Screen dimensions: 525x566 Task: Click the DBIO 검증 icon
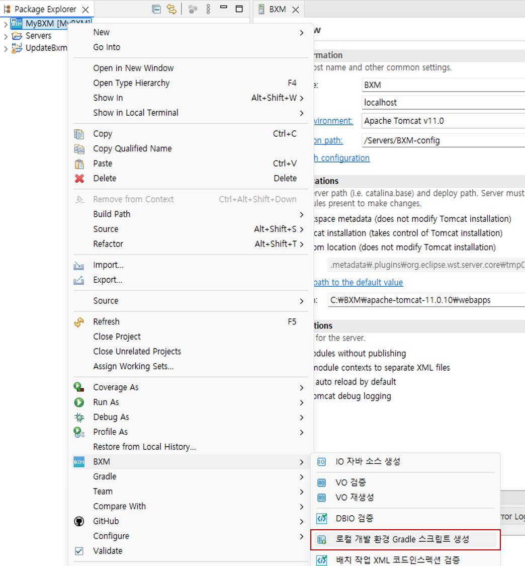(321, 518)
